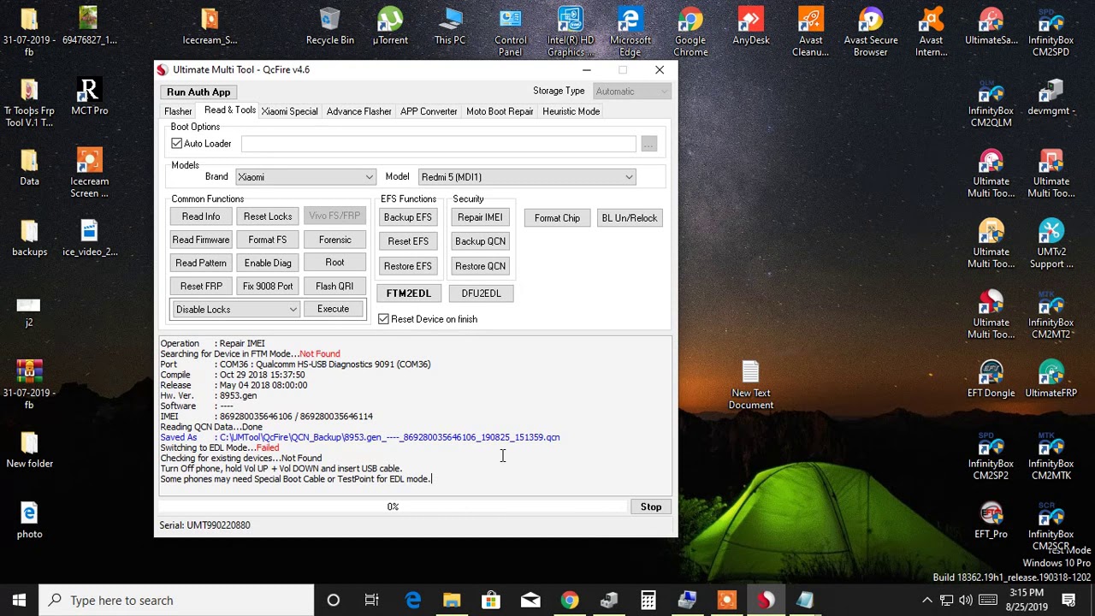Click the Reset FRP button
This screenshot has height=616, width=1095.
point(201,286)
